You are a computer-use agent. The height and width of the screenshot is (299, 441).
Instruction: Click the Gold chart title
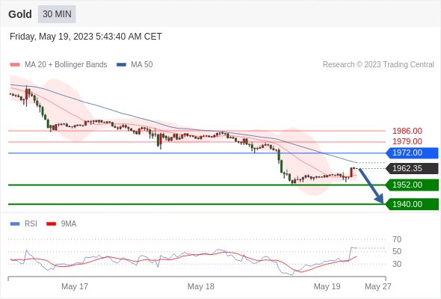point(20,14)
